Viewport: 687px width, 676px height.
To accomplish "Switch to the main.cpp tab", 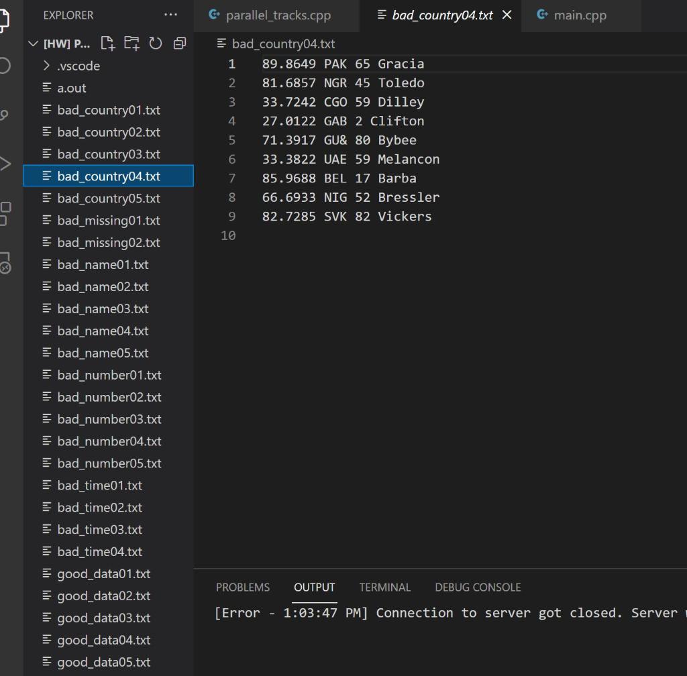I will pyautogui.click(x=581, y=15).
